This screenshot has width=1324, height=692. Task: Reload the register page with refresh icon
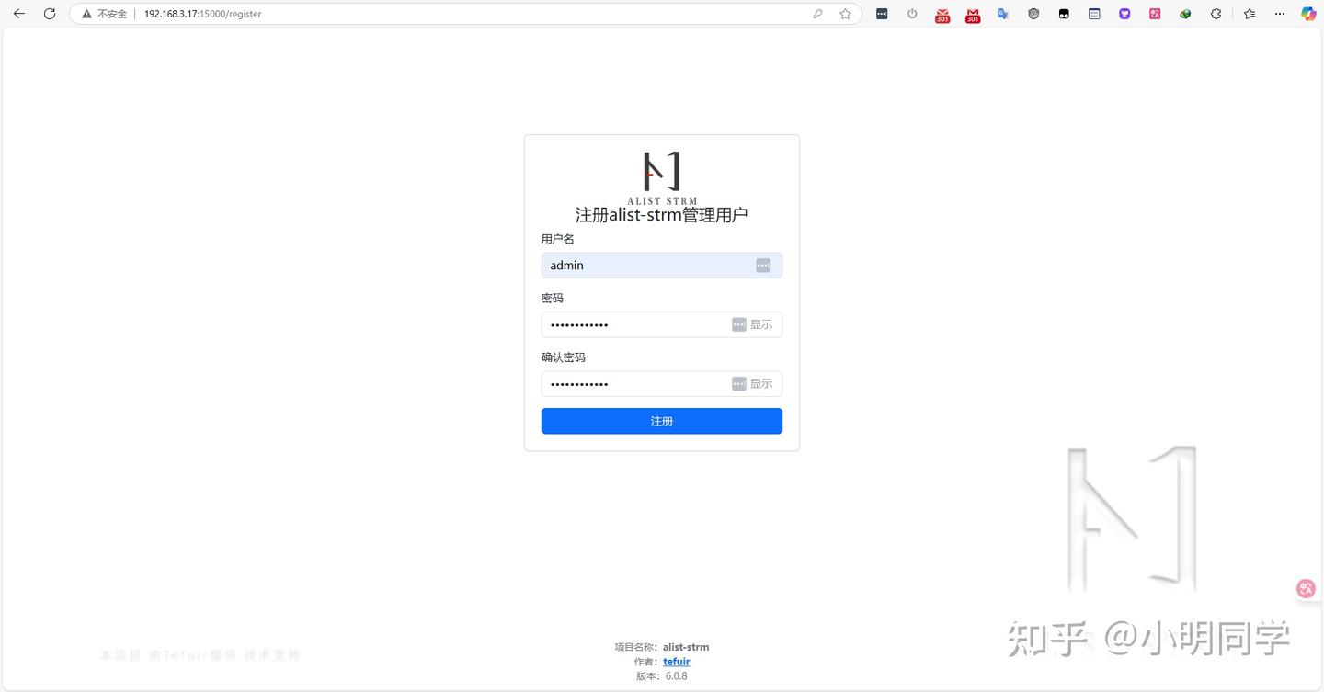[x=50, y=14]
